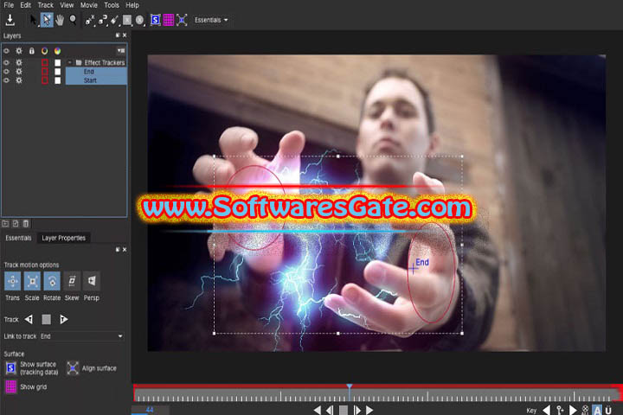
Task: Enable Persp track motion option
Action: [x=92, y=281]
